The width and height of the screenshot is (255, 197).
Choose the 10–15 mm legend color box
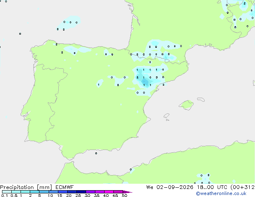[53, 192]
